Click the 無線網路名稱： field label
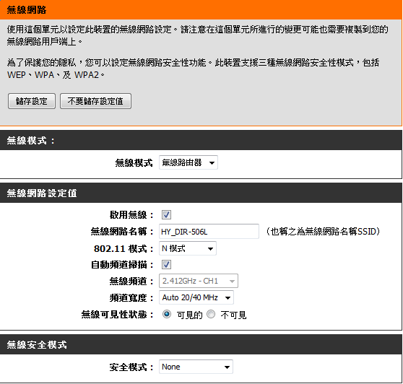Screen dimensions: 403x384 click(122, 232)
